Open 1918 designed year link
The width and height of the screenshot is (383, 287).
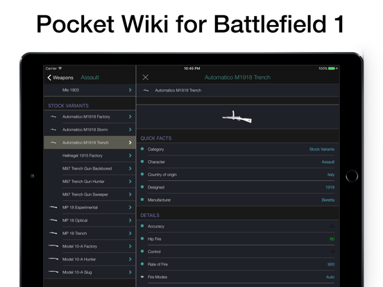pos(330,187)
